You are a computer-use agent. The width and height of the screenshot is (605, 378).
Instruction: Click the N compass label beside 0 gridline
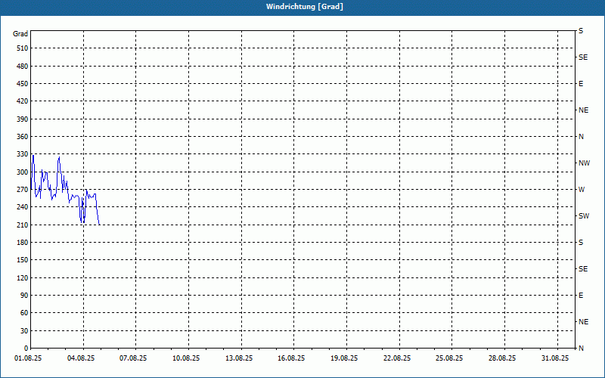point(581,349)
